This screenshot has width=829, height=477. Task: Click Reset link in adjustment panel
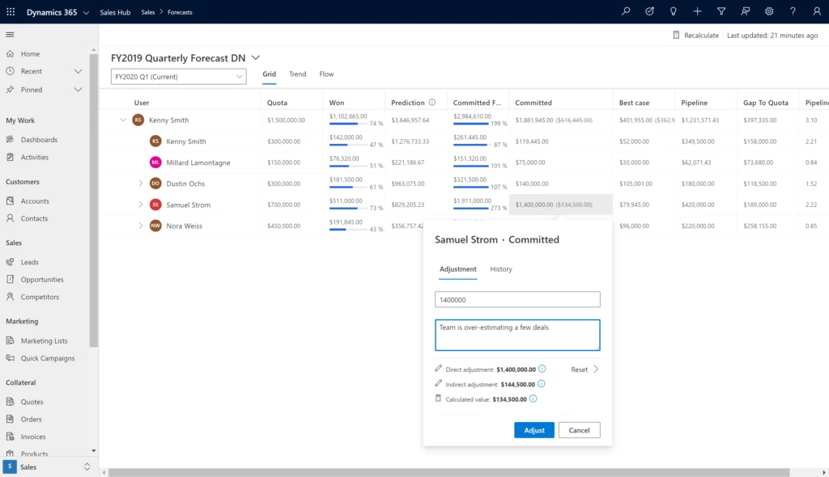[x=579, y=369]
